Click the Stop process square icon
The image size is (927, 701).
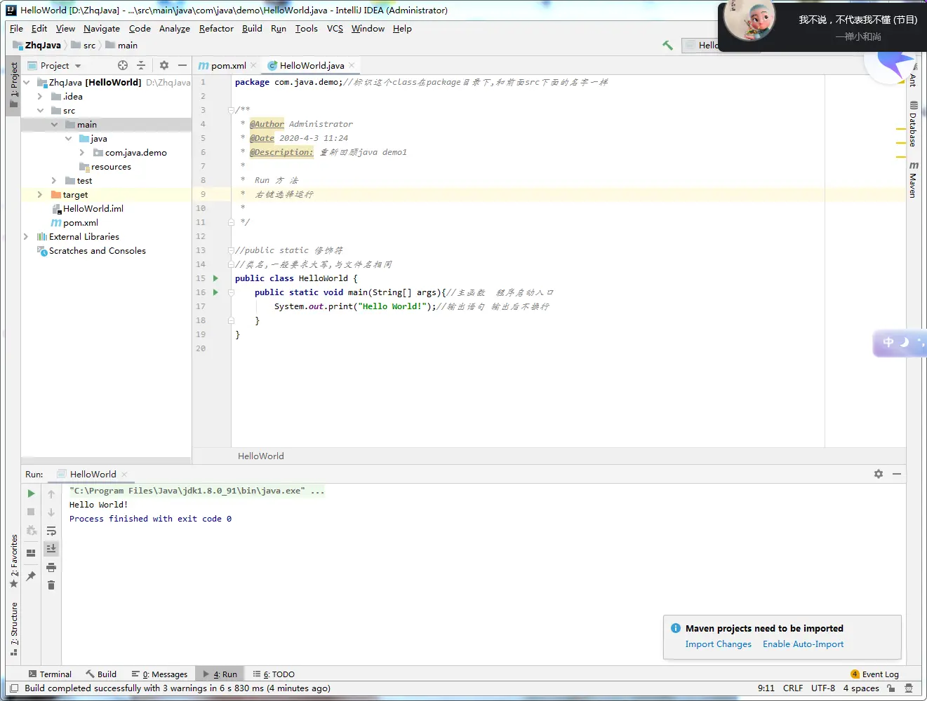[31, 512]
